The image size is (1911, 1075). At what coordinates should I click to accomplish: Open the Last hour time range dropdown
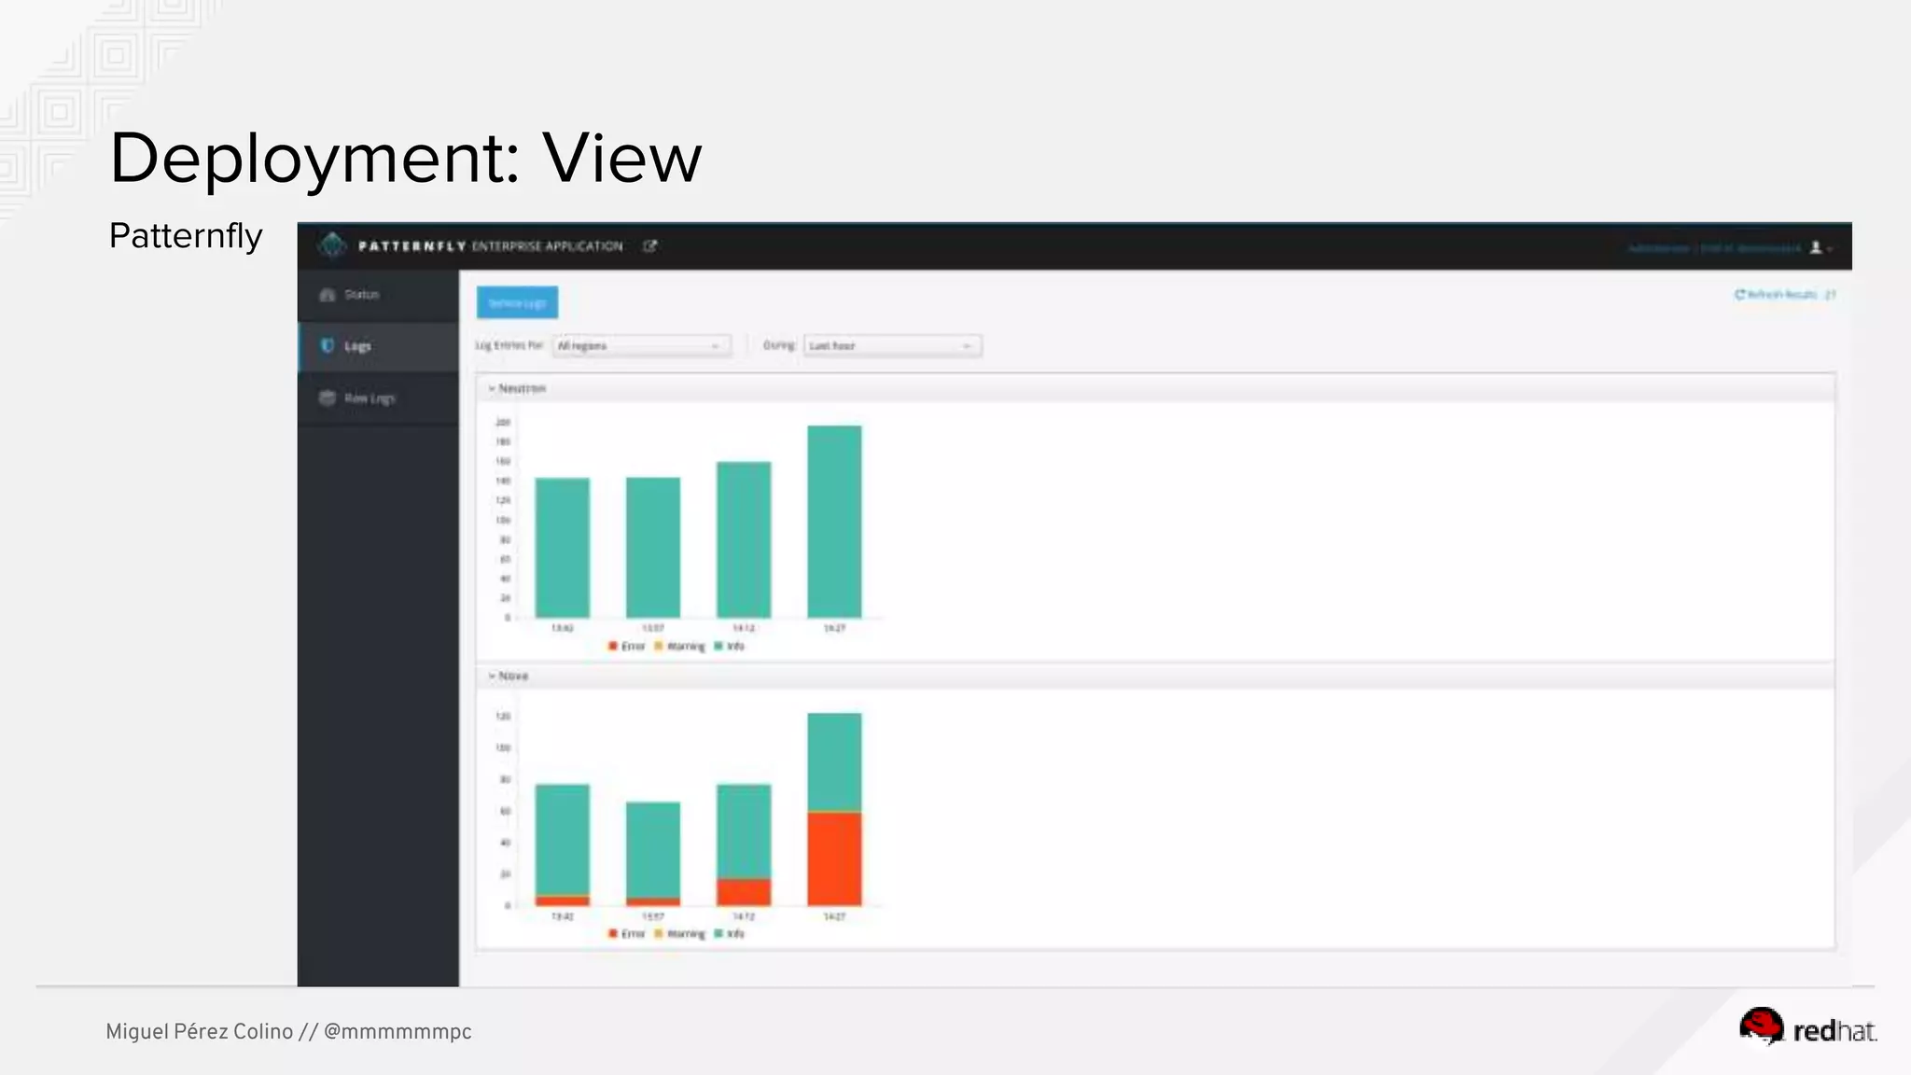(x=892, y=345)
